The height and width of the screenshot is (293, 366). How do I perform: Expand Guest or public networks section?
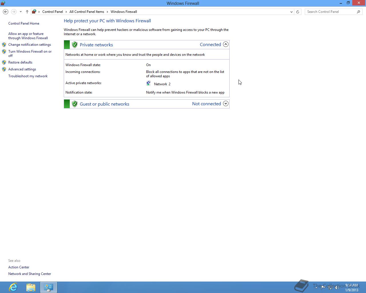(226, 104)
